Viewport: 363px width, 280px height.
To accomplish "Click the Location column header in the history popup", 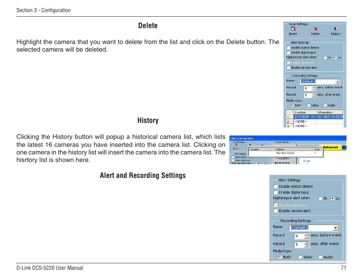I will tap(261, 149).
